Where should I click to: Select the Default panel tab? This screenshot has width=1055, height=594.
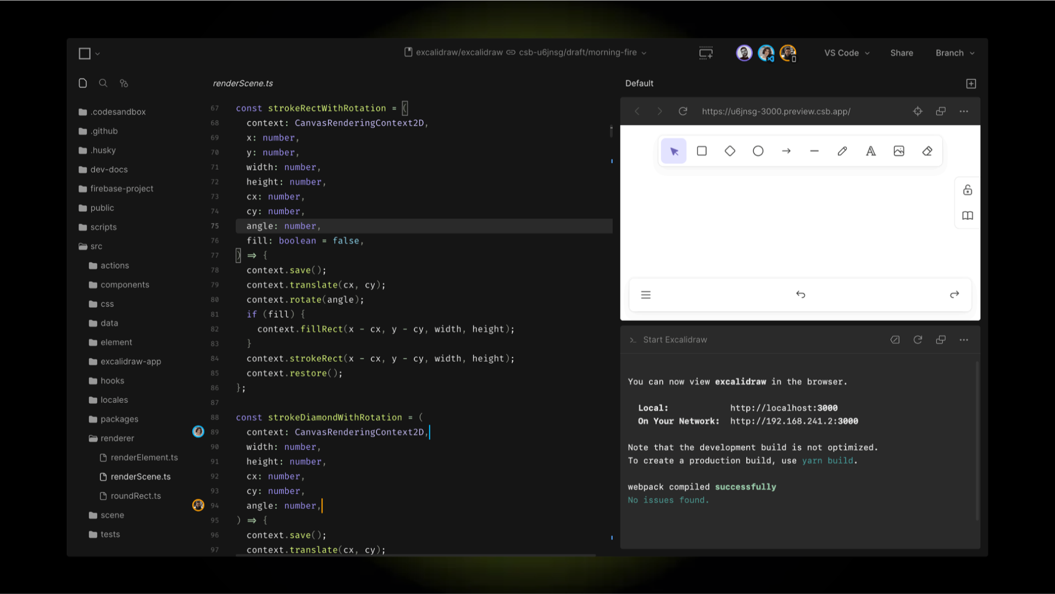point(639,84)
